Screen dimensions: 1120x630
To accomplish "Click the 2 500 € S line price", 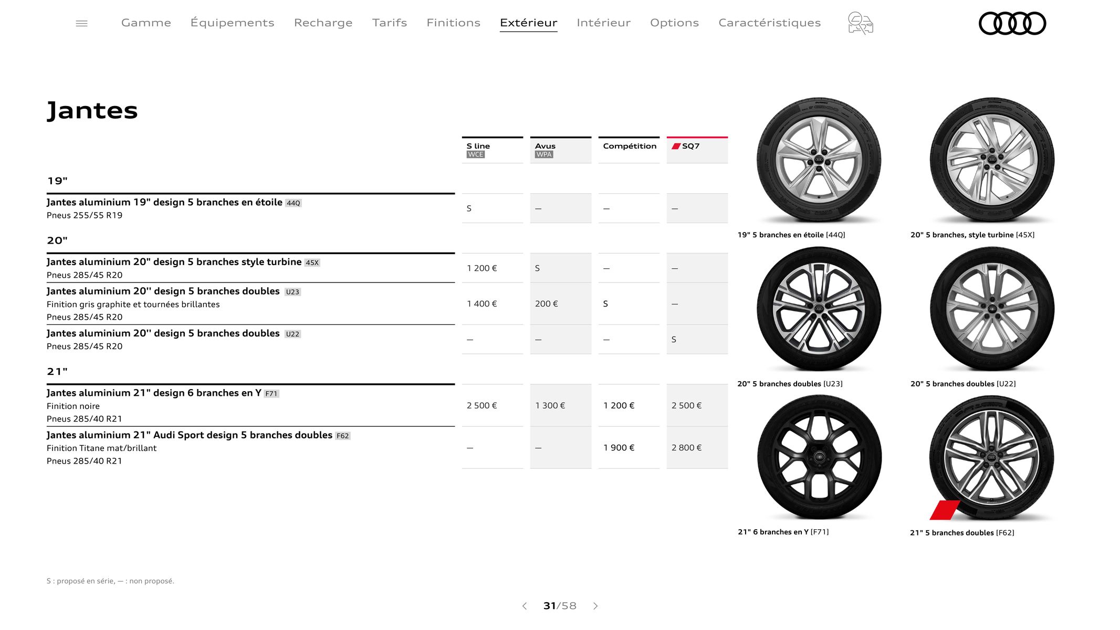I will click(x=482, y=406).
